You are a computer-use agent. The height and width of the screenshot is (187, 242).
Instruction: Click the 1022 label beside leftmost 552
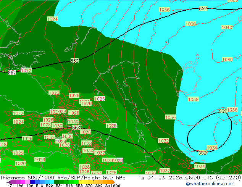click(26, 71)
